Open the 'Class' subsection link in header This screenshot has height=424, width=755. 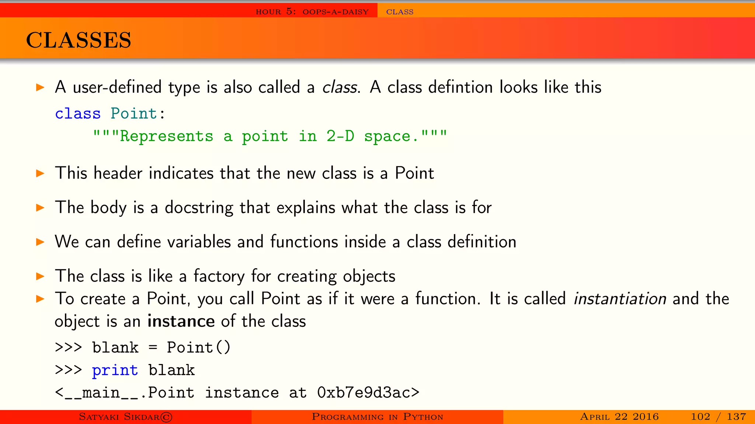(x=400, y=12)
